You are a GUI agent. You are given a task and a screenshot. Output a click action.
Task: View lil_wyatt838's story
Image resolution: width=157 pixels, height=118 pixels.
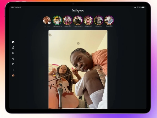(x=109, y=20)
